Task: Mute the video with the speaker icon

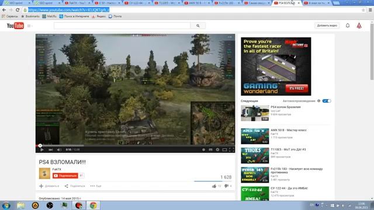Action: pyautogui.click(x=59, y=149)
